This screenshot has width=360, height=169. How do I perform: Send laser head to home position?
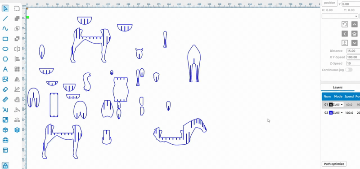point(354,34)
